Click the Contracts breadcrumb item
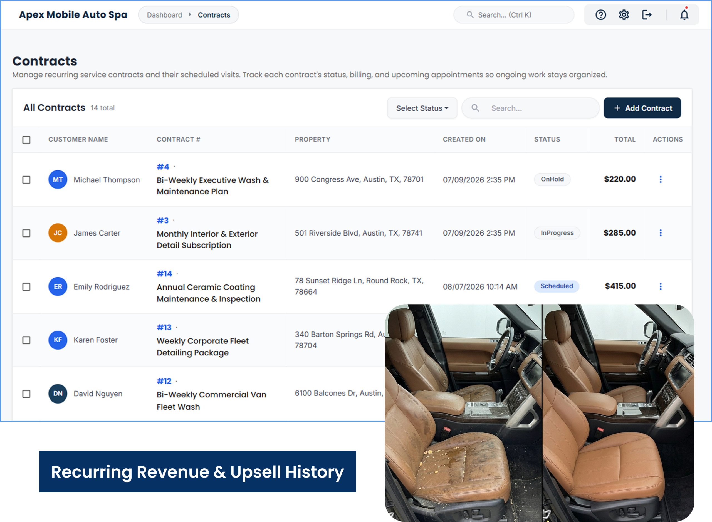Viewport: 712px width, 522px height. 214,15
